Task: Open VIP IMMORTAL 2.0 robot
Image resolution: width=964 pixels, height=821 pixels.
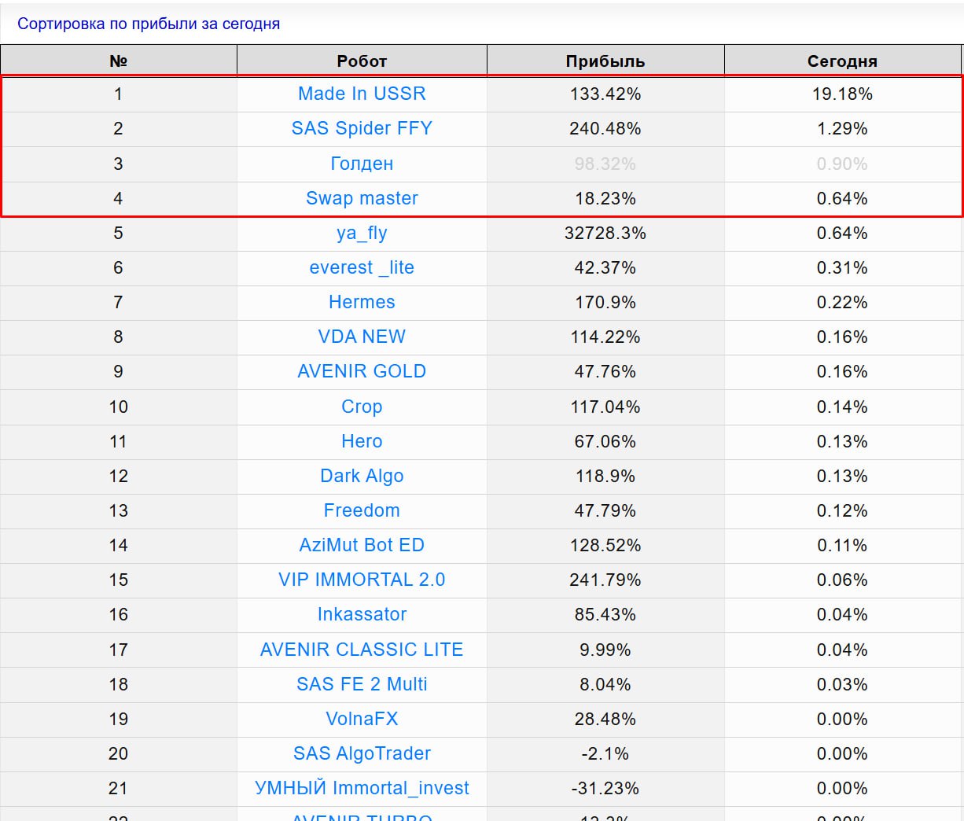Action: click(362, 580)
